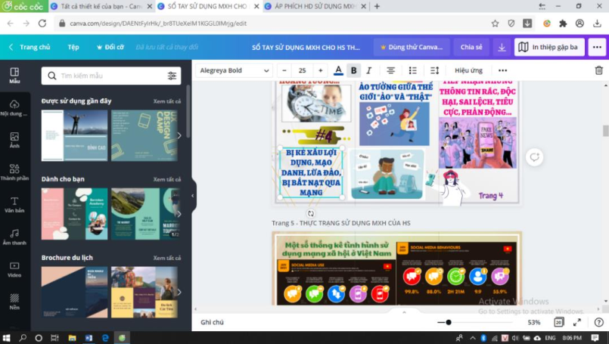Click page title Trang 5 - THỰC TRẠNG
609x344 pixels.
340,223
